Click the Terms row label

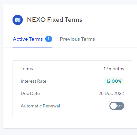27,69
